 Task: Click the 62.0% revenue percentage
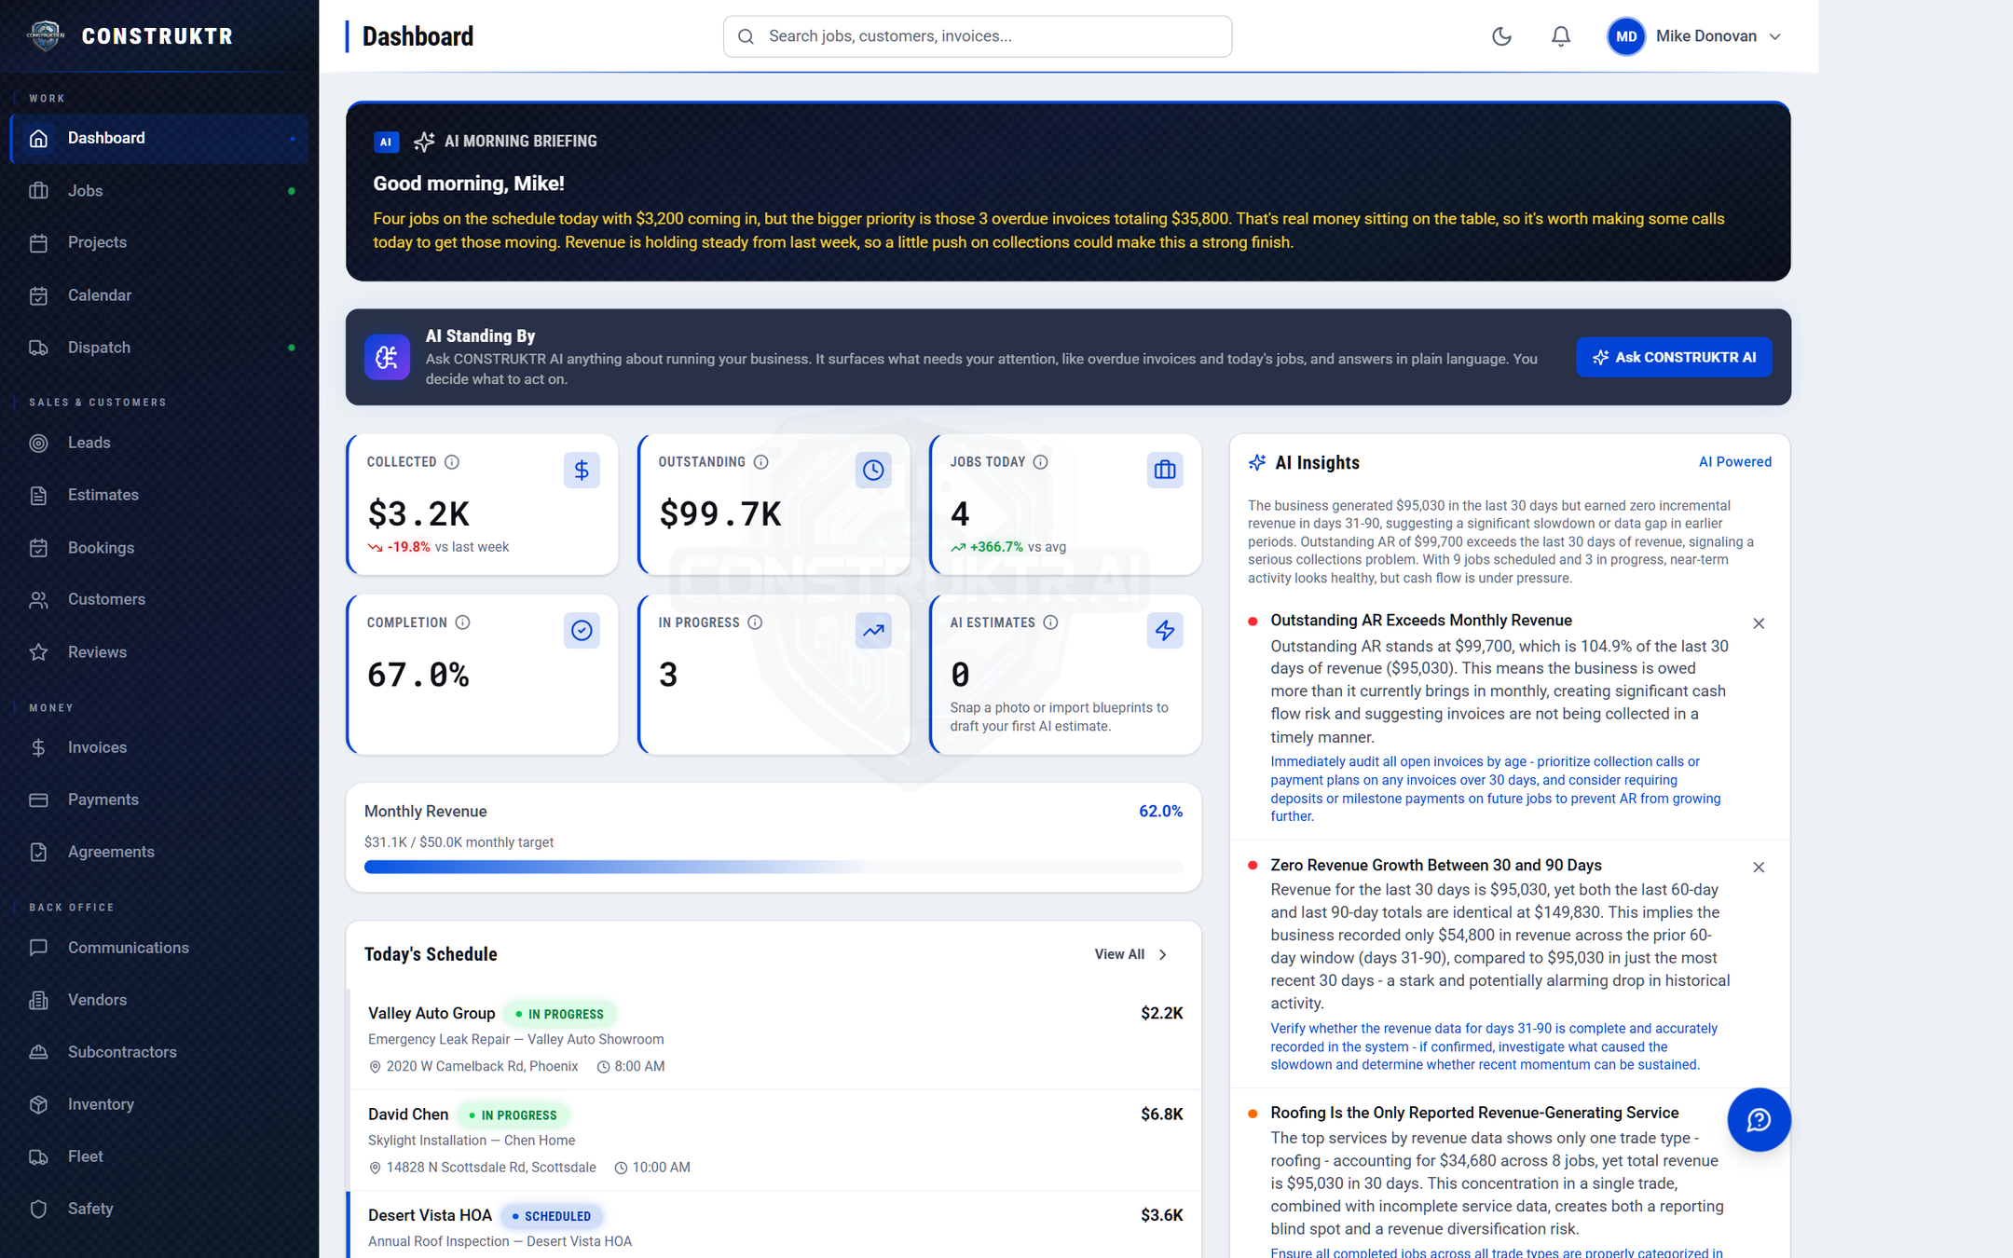click(1160, 812)
